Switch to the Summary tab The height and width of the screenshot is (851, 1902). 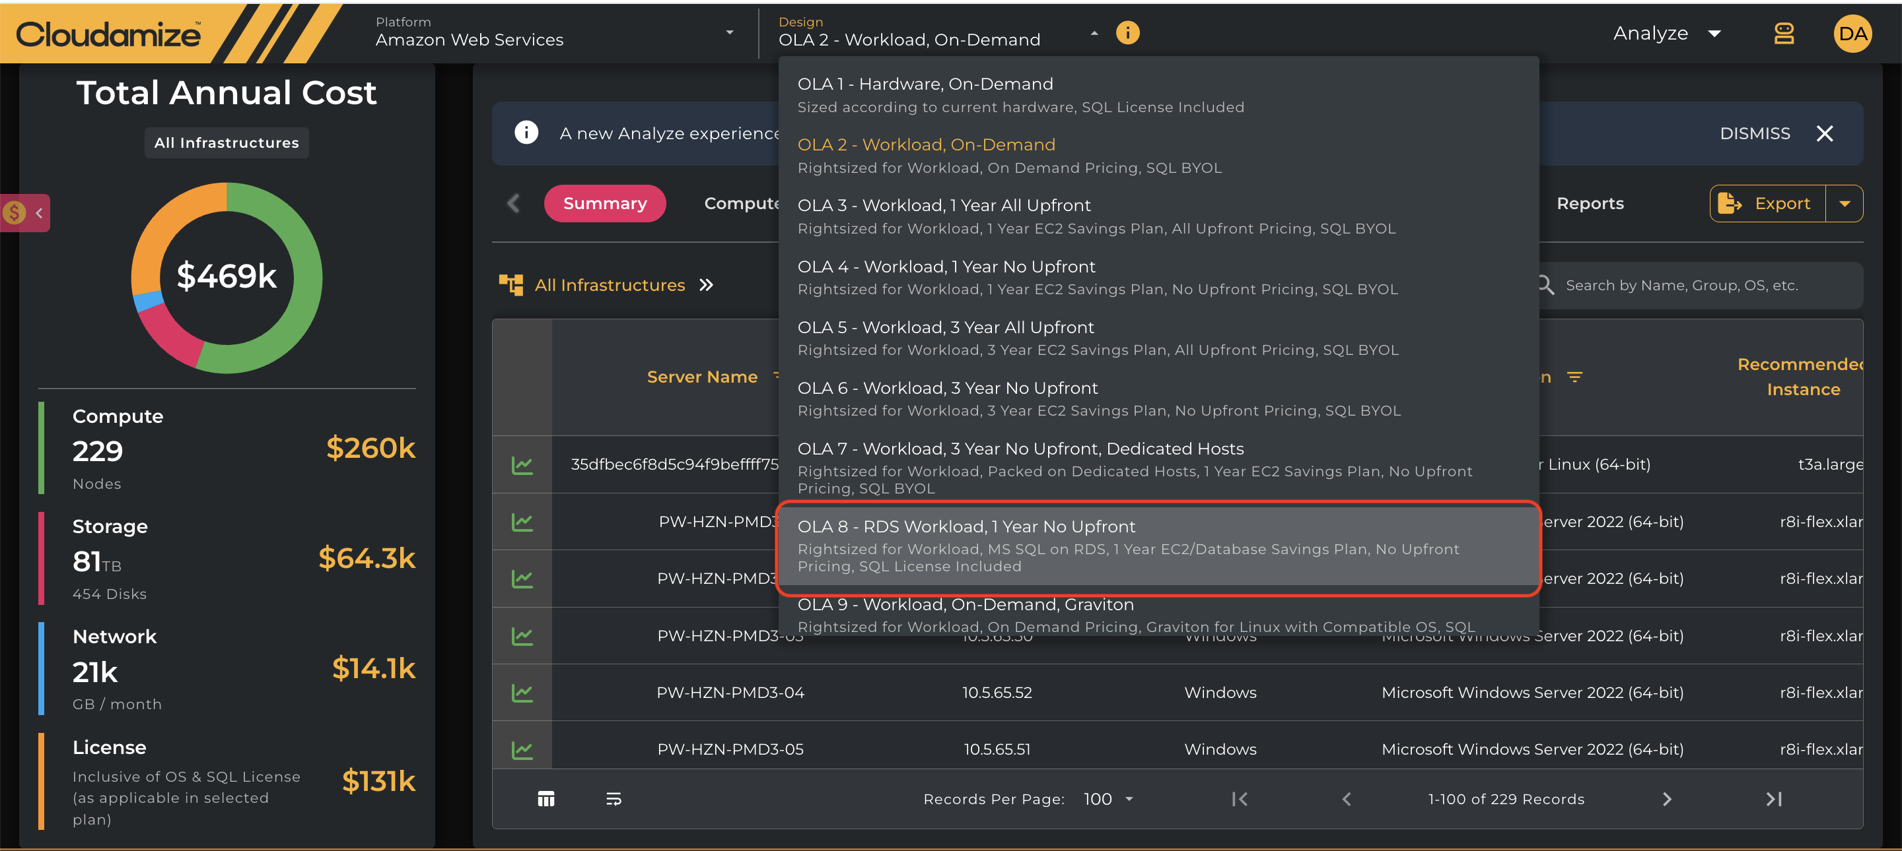(605, 204)
